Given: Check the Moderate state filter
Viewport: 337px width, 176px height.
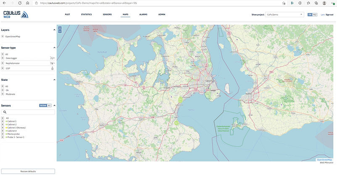Looking at the screenshot, I should click(x=3, y=94).
